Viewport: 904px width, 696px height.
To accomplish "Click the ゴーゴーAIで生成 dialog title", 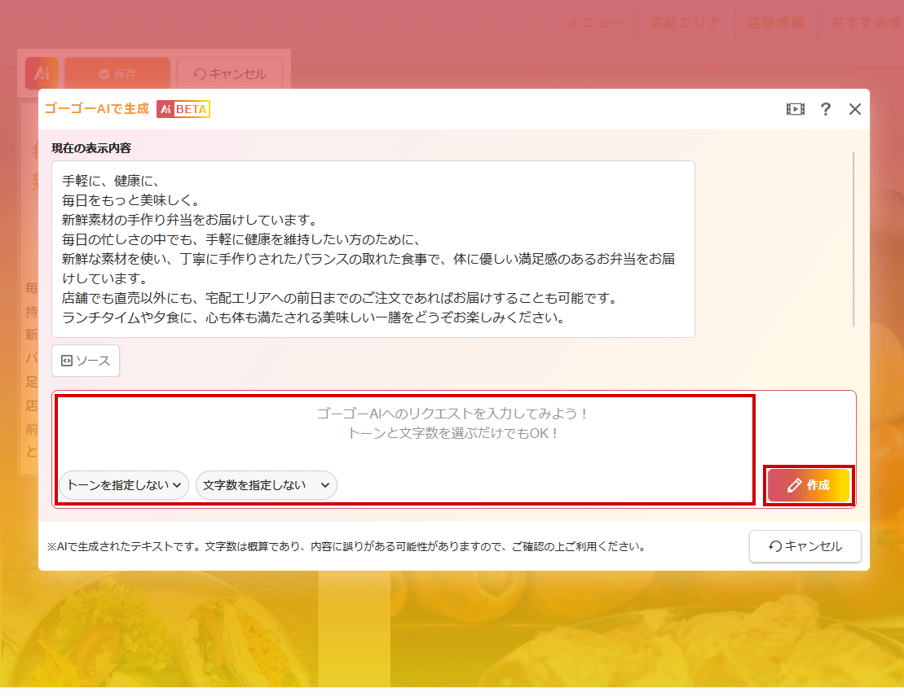I will [97, 109].
